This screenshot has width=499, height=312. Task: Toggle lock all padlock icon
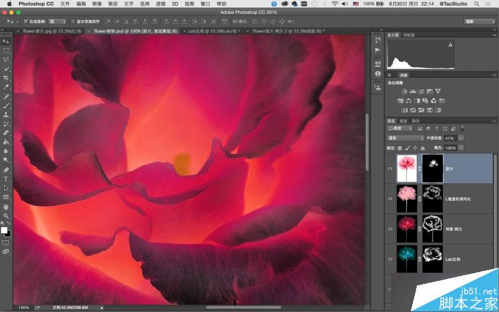click(x=423, y=148)
